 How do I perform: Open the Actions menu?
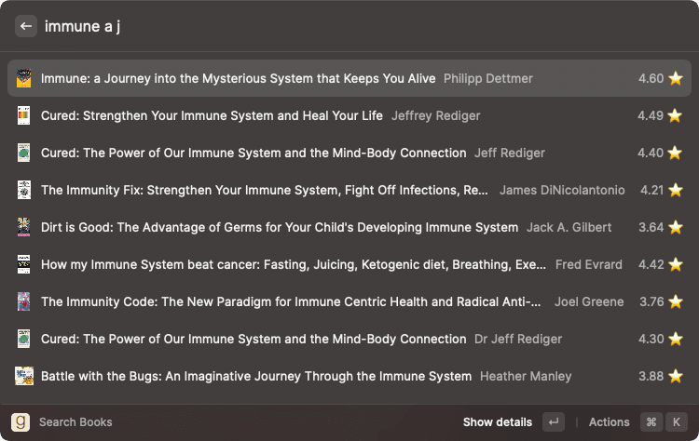[609, 421]
